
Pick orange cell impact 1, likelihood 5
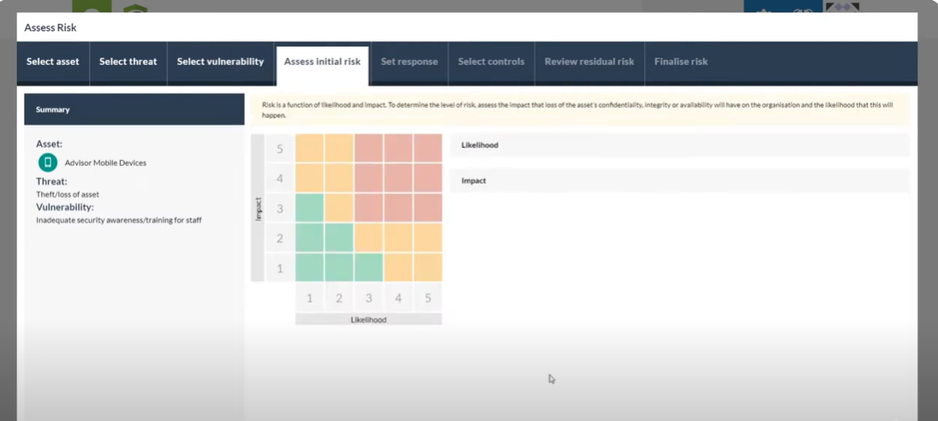[x=427, y=268]
